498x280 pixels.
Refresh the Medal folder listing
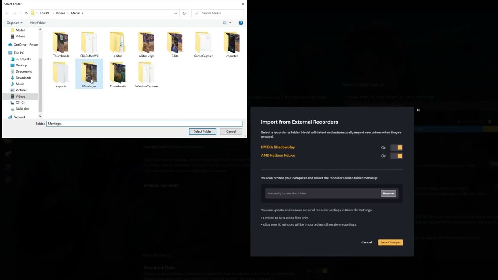(184, 13)
